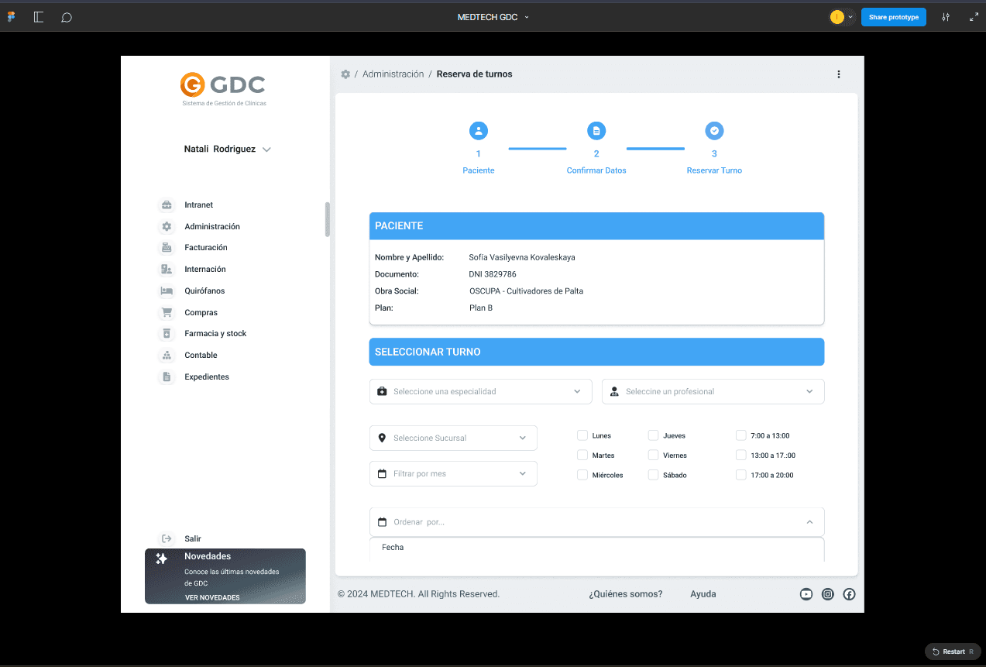Select Farmacia y stock sidebar item
The image size is (986, 667).
point(215,334)
